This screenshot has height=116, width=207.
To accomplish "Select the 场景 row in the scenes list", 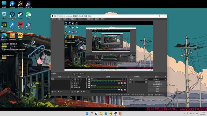I will [x=60, y=79].
